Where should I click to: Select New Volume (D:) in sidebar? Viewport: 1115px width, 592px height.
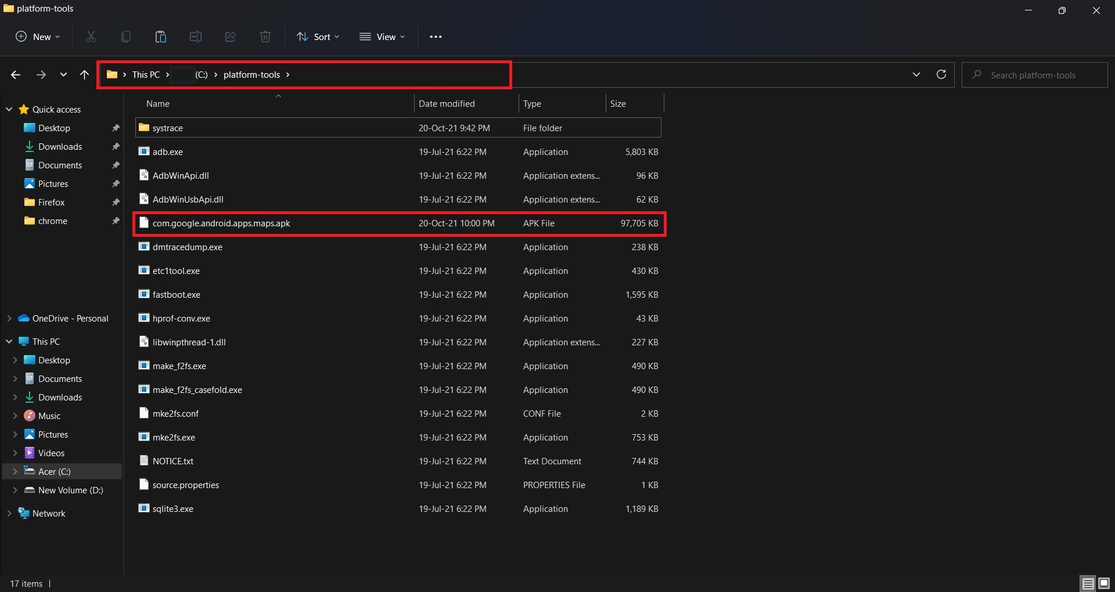tap(70, 490)
